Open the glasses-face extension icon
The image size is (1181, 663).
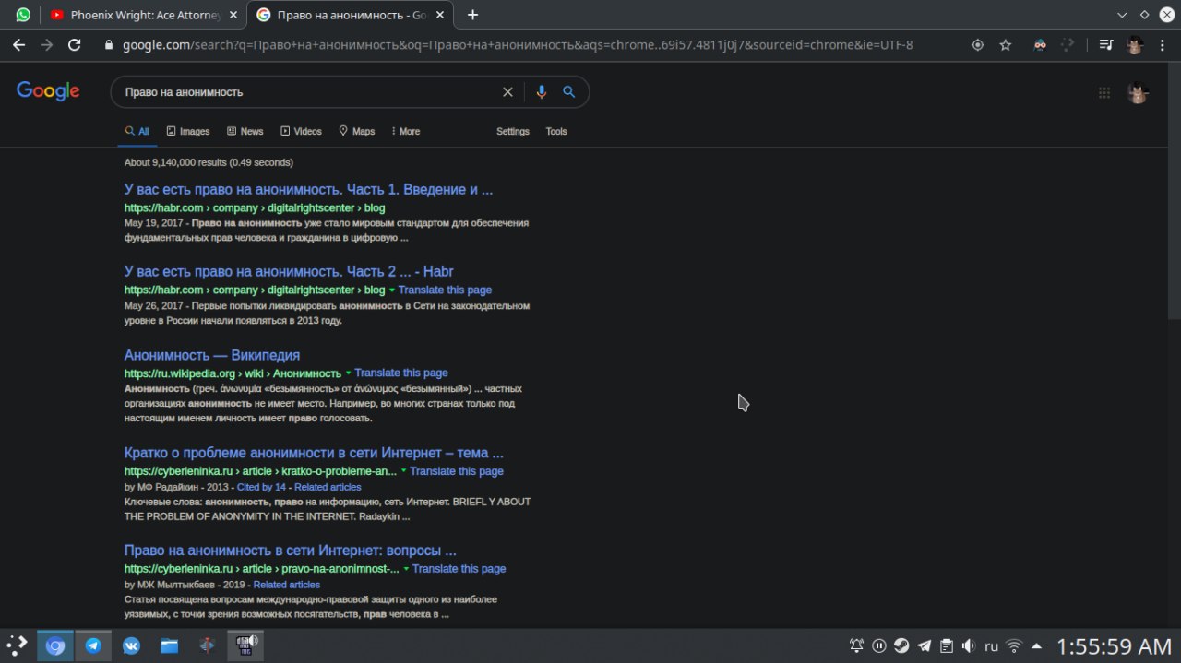click(1040, 44)
